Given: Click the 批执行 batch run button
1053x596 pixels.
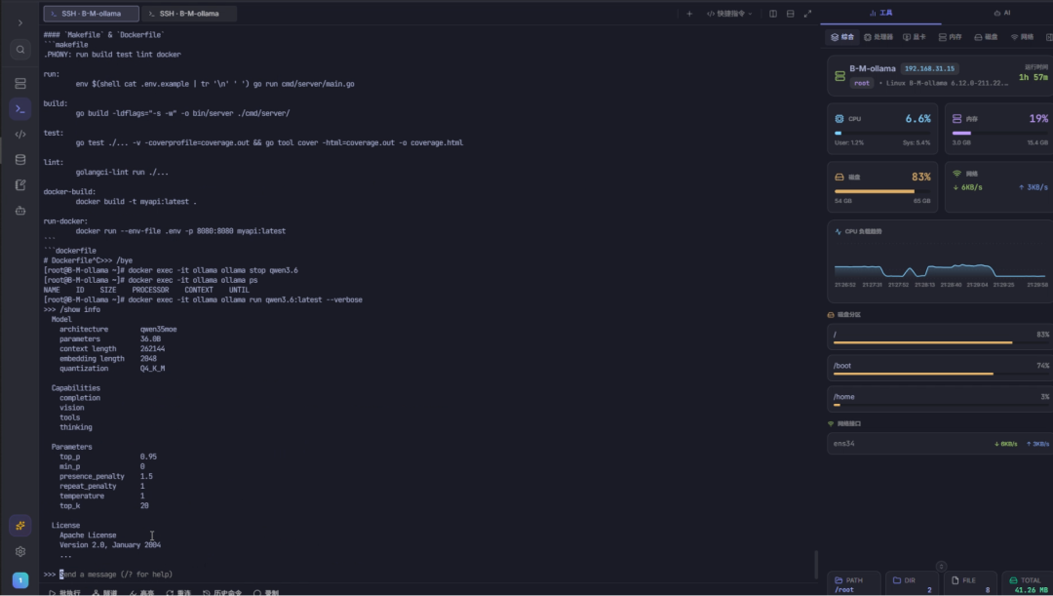Looking at the screenshot, I should 64,593.
